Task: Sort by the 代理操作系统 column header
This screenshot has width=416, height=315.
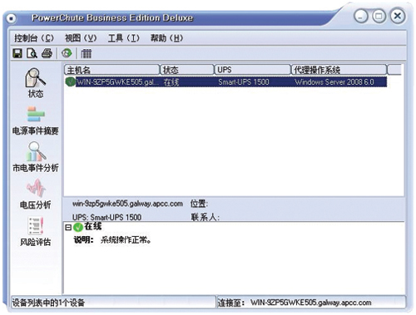Action: coord(339,70)
